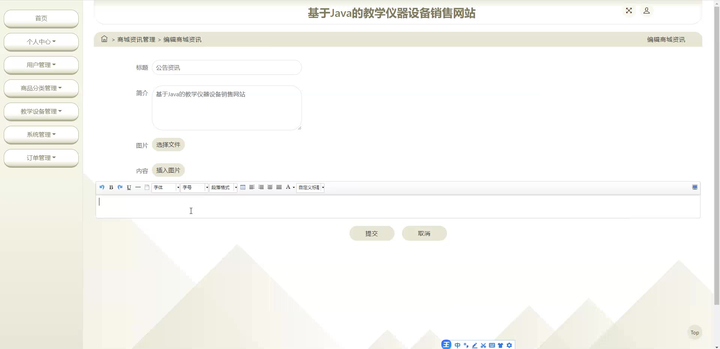This screenshot has width=720, height=349.
Task: Open the input method soft keyboard icon
Action: [492, 345]
